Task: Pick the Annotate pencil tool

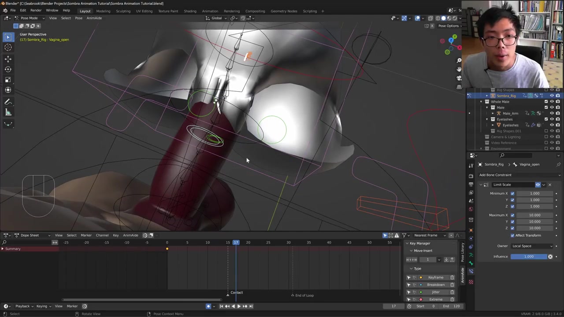Action: tap(8, 102)
